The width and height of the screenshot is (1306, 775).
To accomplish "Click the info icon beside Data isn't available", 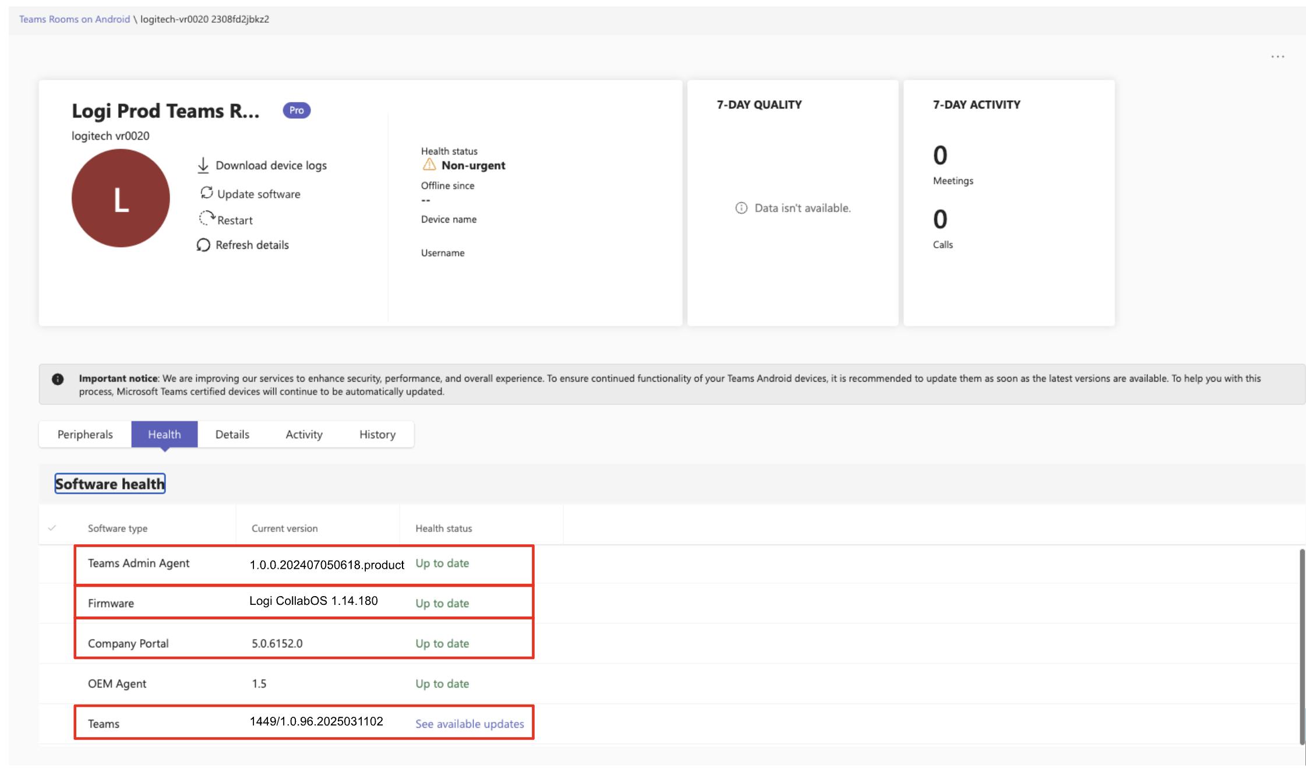I will (741, 208).
